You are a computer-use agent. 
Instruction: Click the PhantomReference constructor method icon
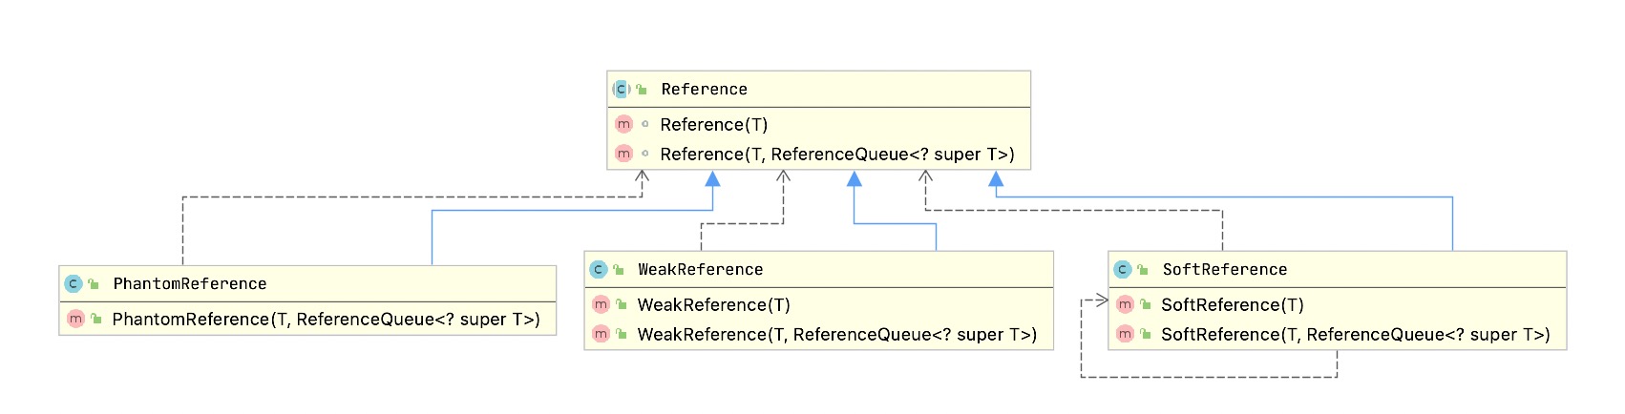76,319
